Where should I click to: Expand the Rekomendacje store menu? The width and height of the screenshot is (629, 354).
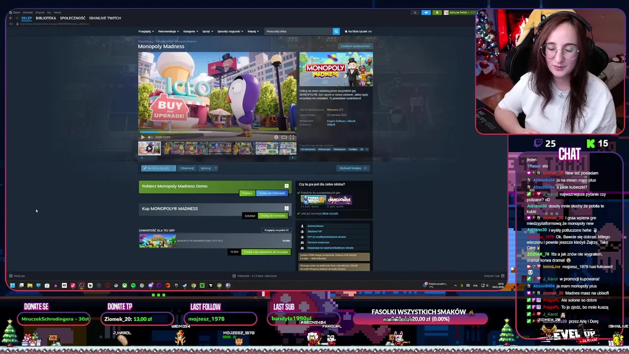(x=169, y=31)
